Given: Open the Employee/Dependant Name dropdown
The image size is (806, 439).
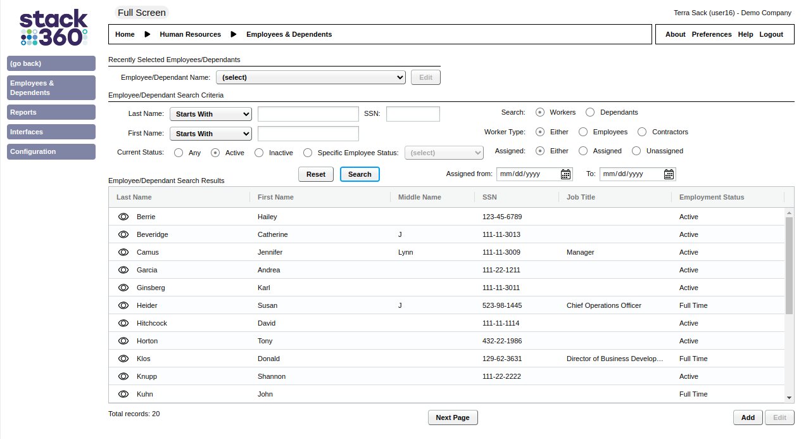Looking at the screenshot, I should coord(310,77).
